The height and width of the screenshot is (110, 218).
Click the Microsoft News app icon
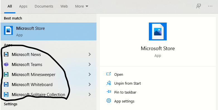pyautogui.click(x=6, y=54)
